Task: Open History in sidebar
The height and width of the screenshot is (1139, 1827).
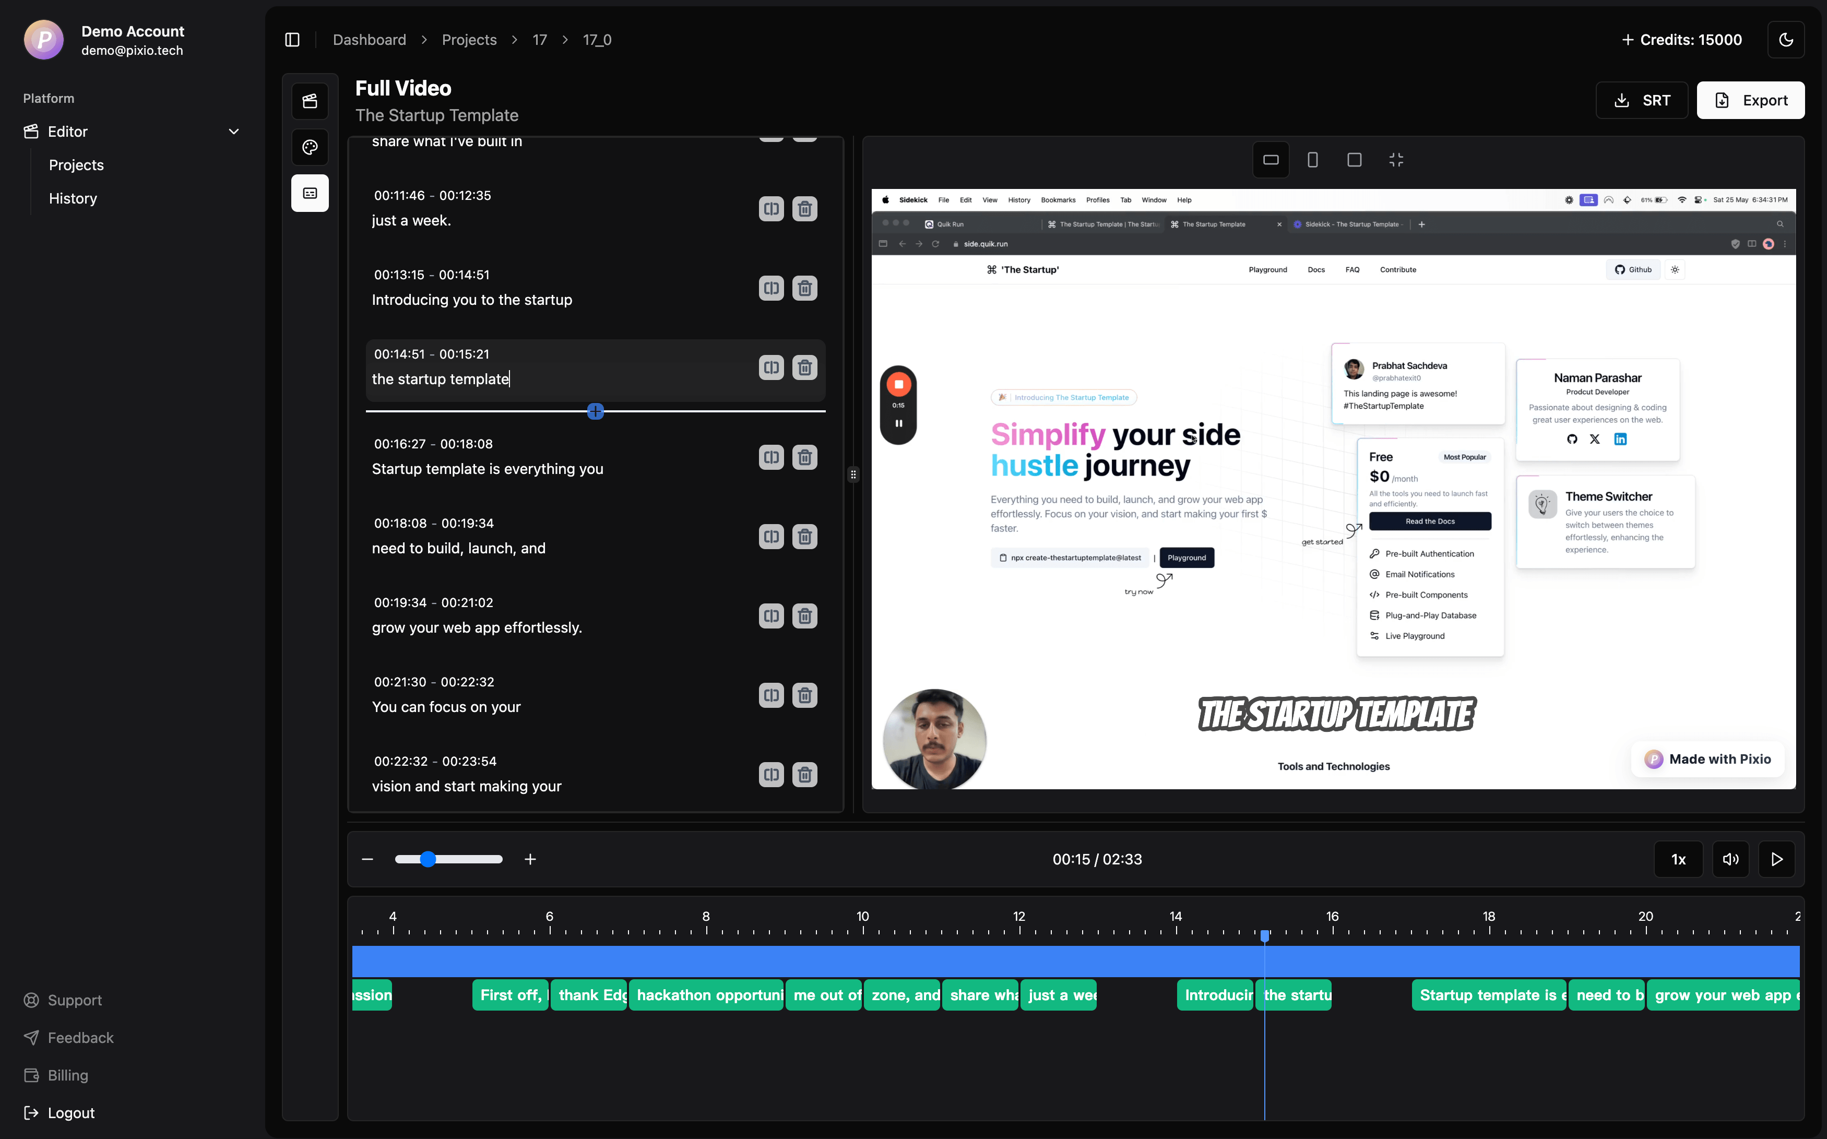Action: [73, 199]
